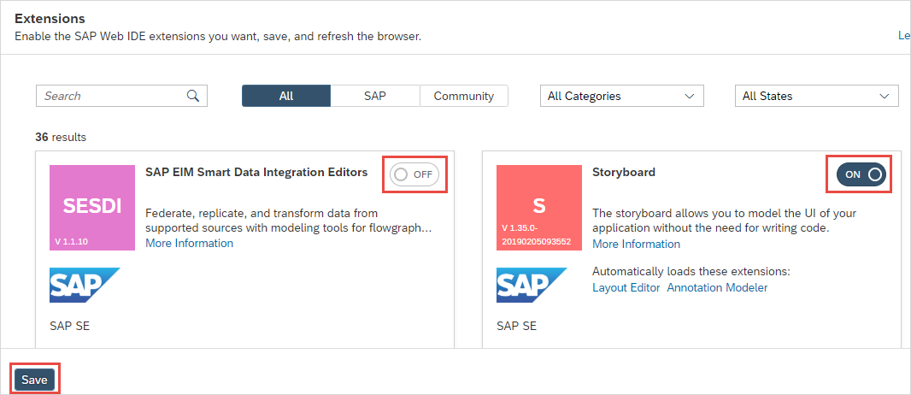This screenshot has width=911, height=395.
Task: Select the Community filter tab
Action: tap(464, 96)
